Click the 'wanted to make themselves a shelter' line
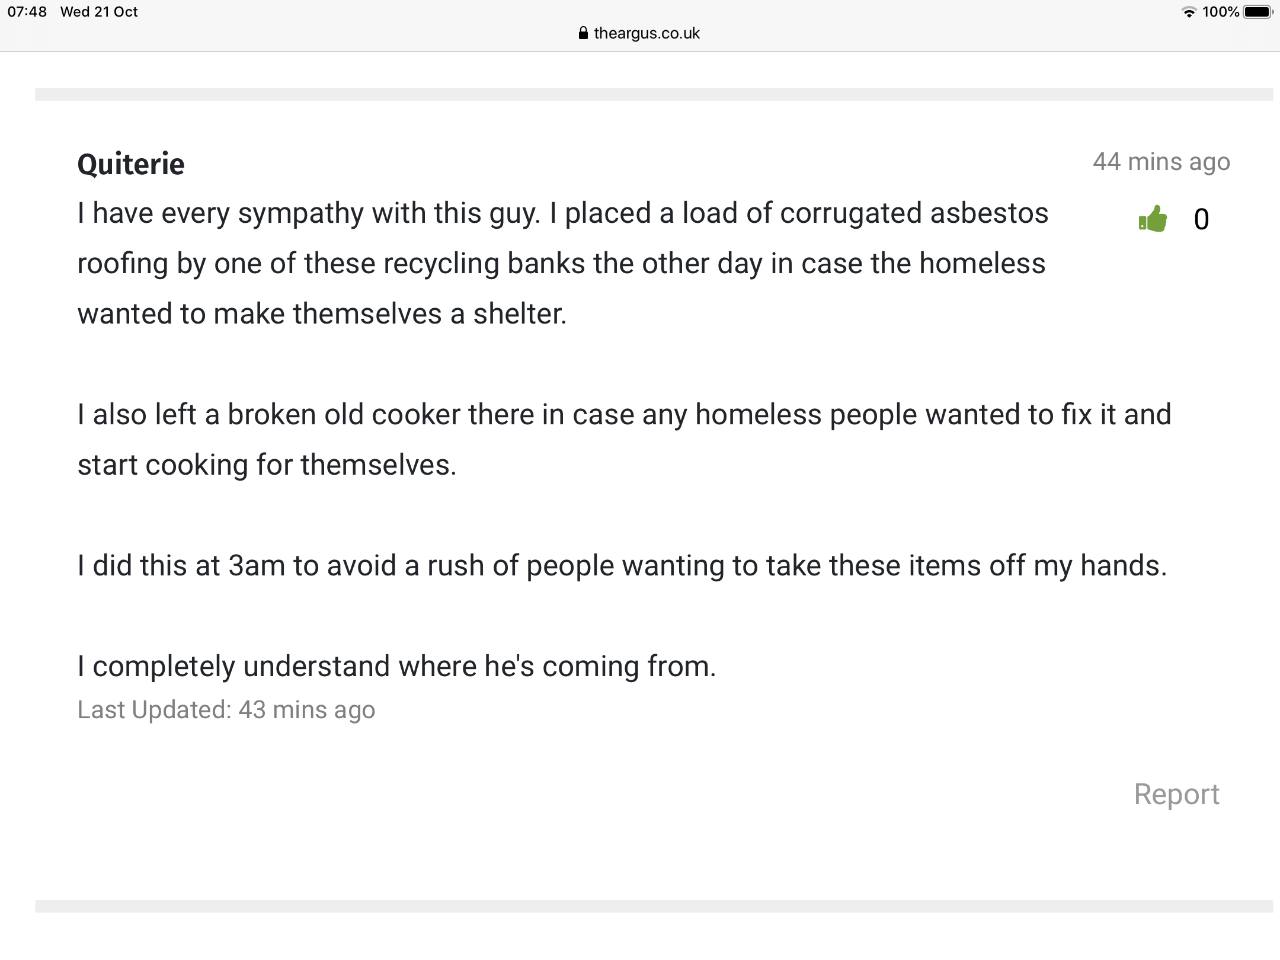 pos(322,313)
